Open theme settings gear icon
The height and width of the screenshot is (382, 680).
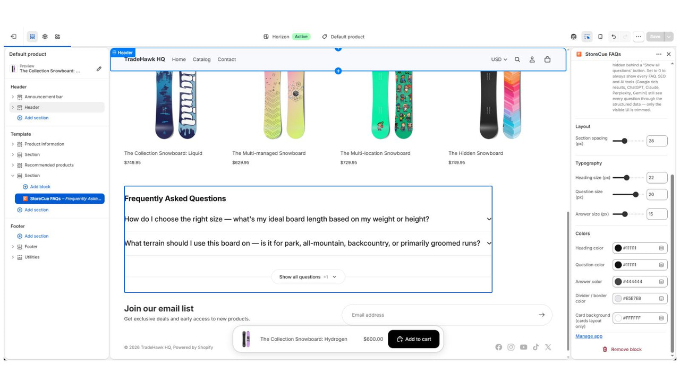pos(45,37)
